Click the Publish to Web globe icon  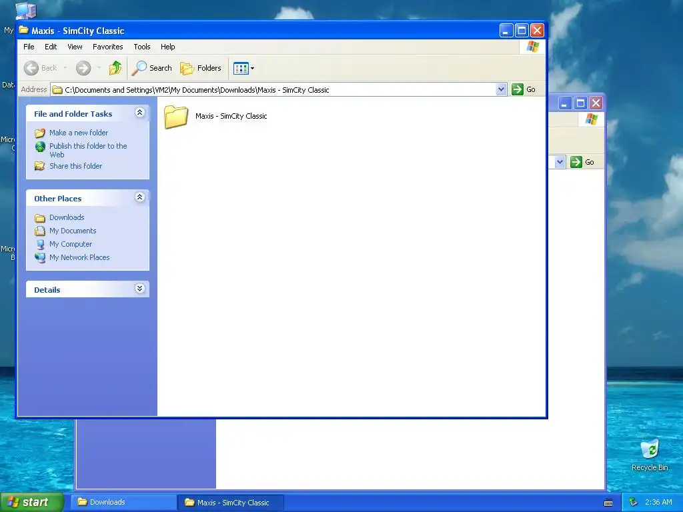point(40,147)
